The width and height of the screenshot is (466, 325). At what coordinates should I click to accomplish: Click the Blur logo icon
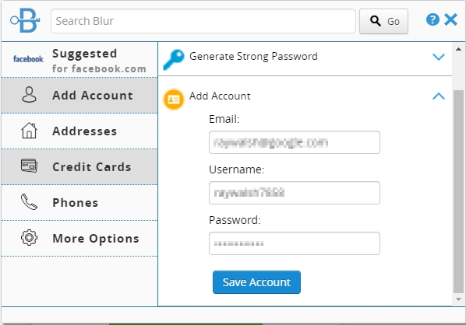[25, 20]
